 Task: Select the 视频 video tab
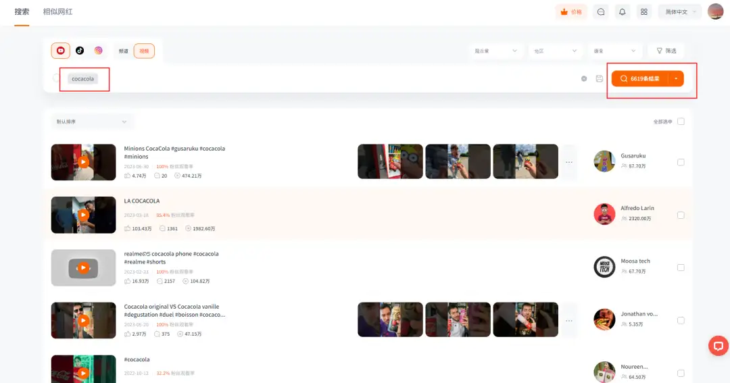click(145, 51)
